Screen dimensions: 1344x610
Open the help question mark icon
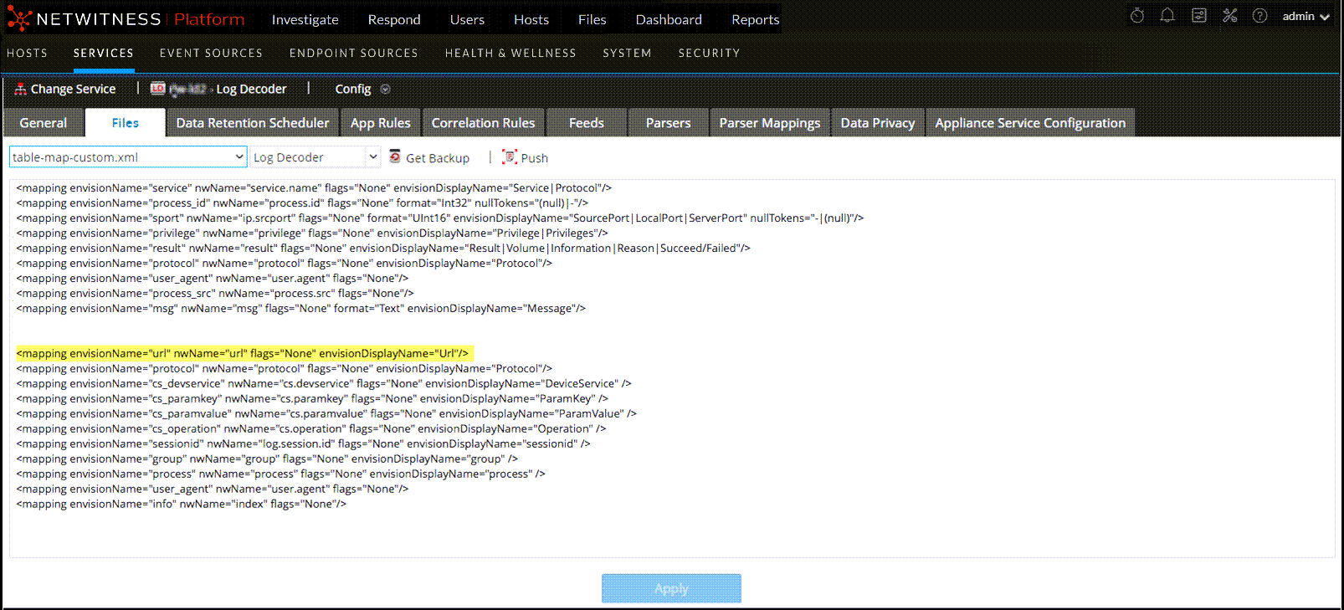coord(1259,16)
